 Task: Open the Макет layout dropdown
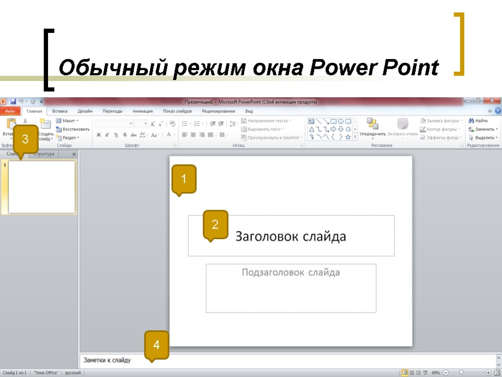(67, 121)
